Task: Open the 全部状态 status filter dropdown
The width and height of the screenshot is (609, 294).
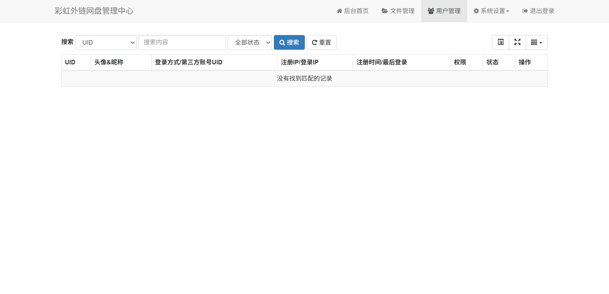Action: pyautogui.click(x=250, y=42)
